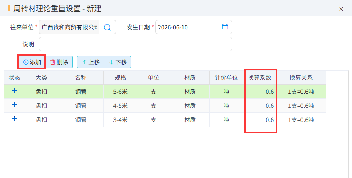Click 1支=0.6吨 in the 4-5米 row

tap(301, 106)
